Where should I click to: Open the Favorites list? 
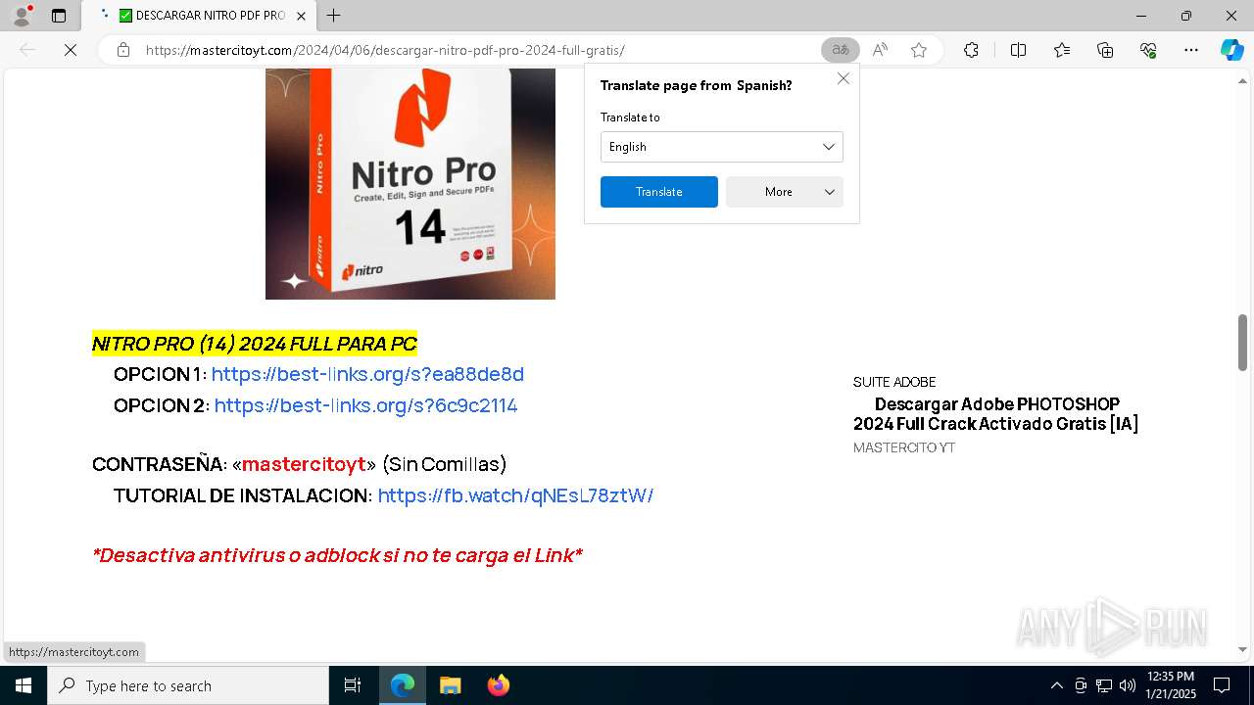(1062, 50)
